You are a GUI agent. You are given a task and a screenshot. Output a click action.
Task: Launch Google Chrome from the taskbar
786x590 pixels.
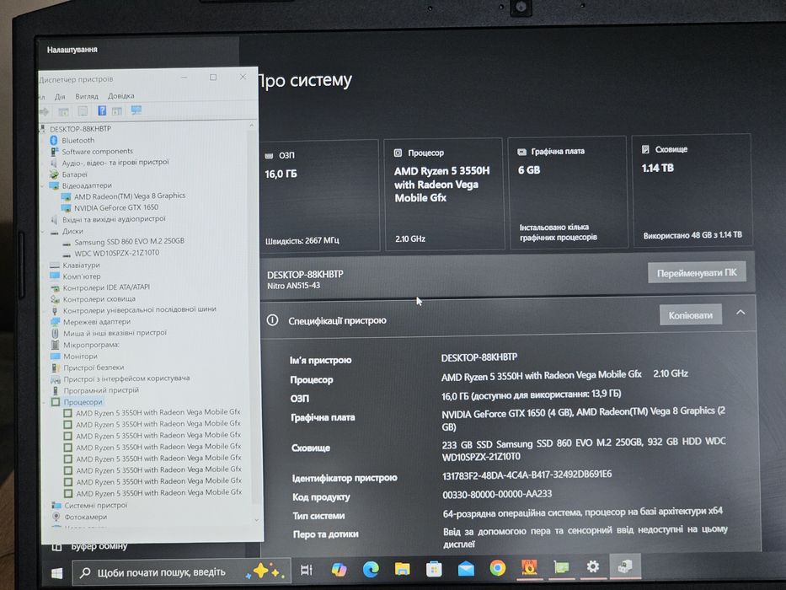pyautogui.click(x=497, y=568)
